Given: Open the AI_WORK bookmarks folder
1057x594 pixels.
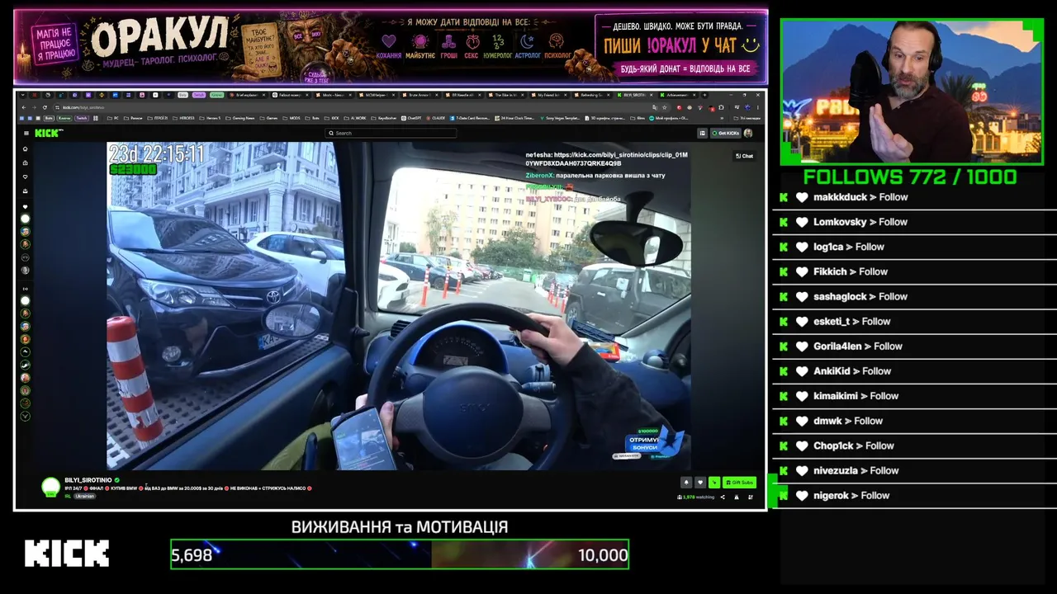Looking at the screenshot, I should coord(357,118).
